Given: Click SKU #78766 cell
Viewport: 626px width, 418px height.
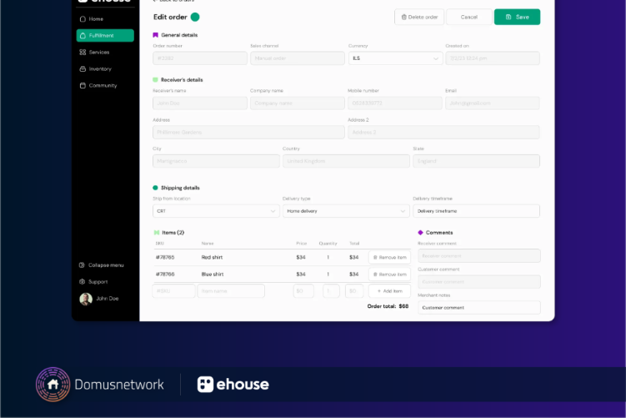Looking at the screenshot, I should click(165, 274).
